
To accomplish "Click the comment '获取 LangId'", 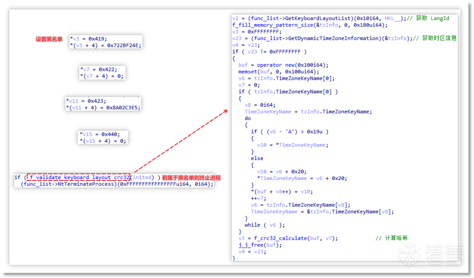I will pyautogui.click(x=432, y=18).
